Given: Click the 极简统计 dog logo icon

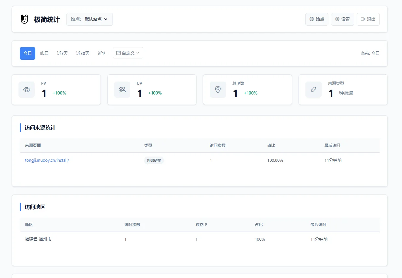Looking at the screenshot, I should pyautogui.click(x=24, y=19).
